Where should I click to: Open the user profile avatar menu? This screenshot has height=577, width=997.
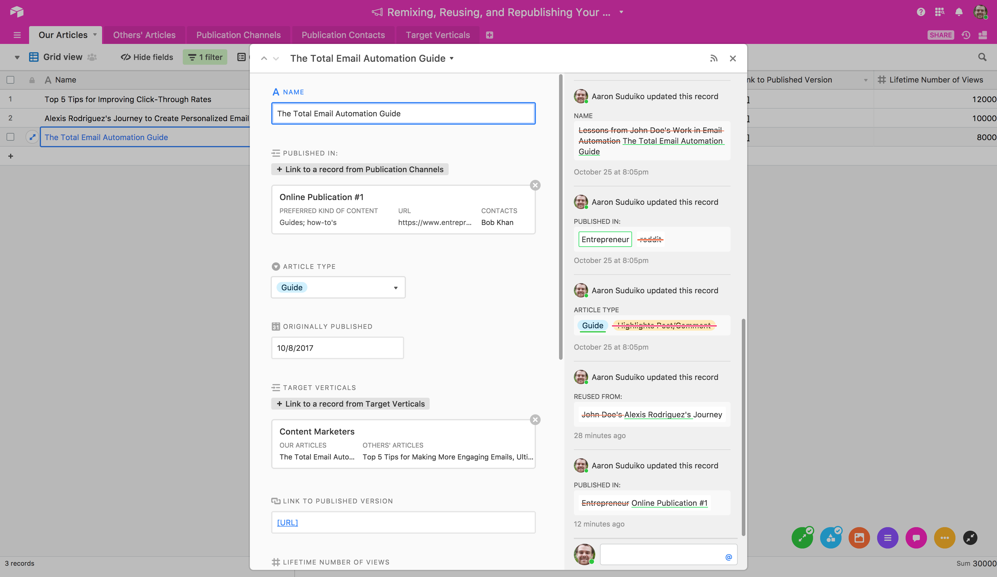pyautogui.click(x=980, y=12)
